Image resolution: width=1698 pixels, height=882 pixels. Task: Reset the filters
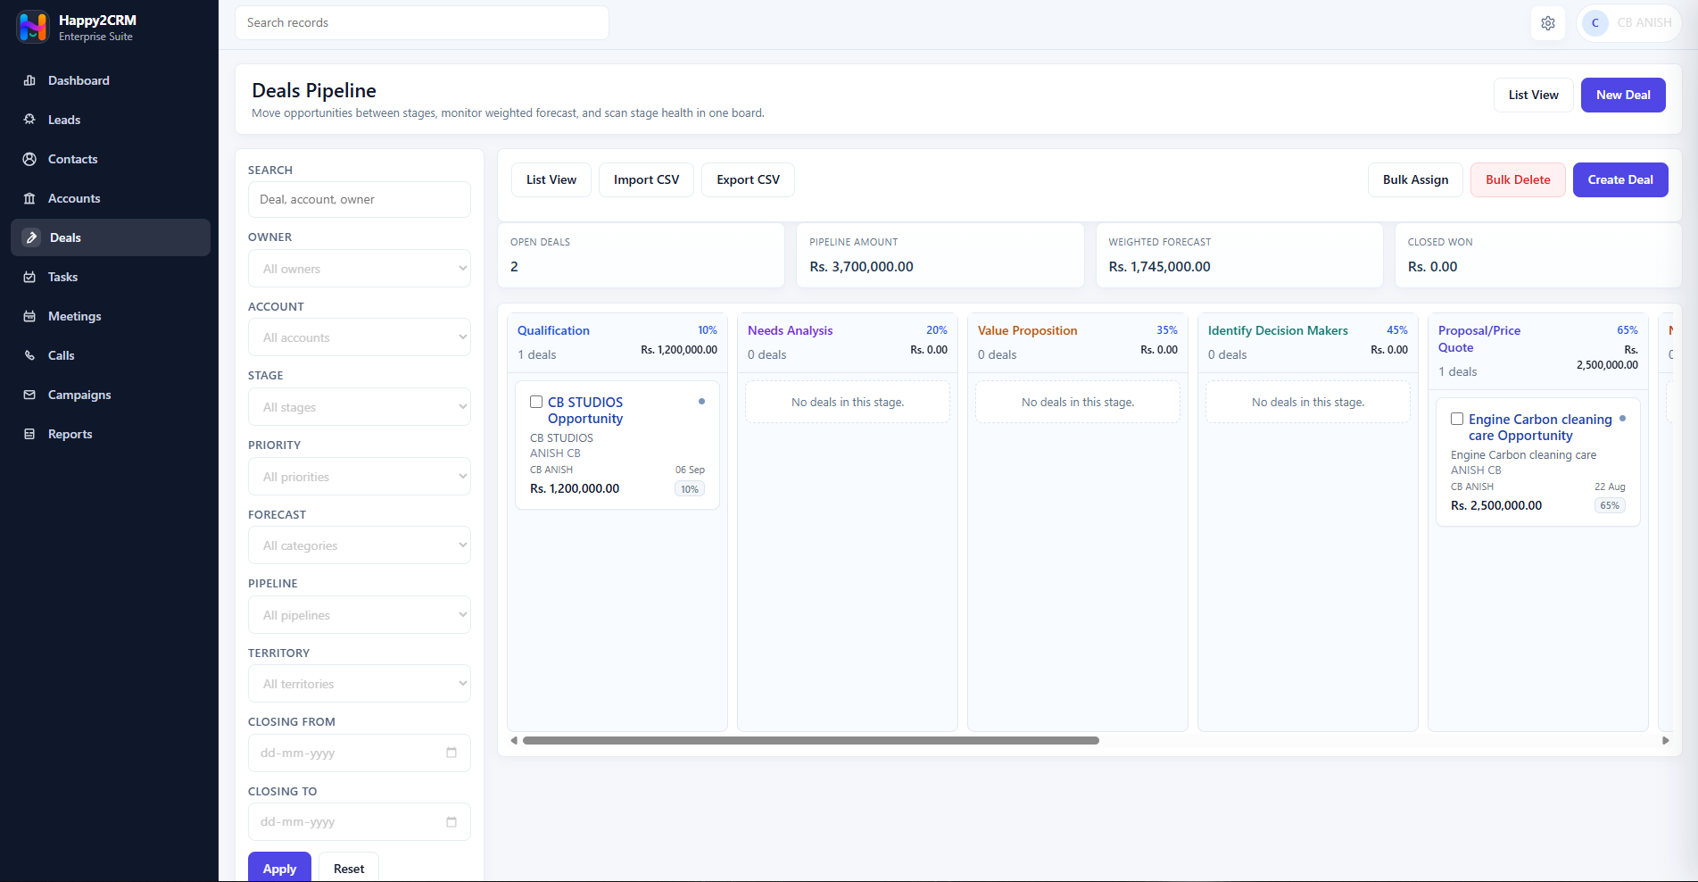pos(349,868)
